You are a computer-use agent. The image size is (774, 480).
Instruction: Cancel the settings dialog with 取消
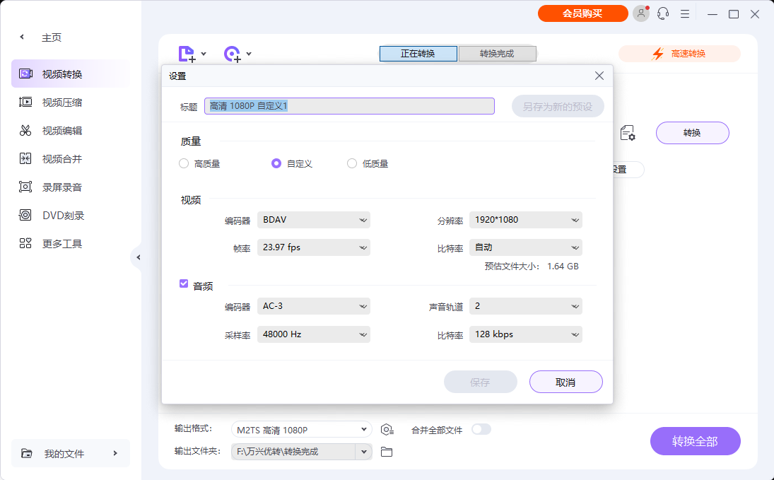click(x=565, y=381)
